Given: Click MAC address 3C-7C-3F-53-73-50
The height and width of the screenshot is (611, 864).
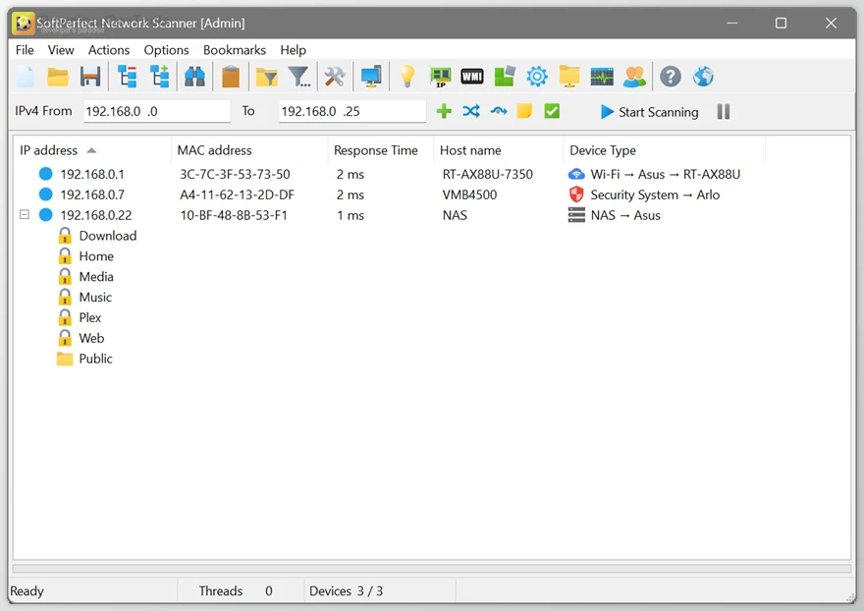Looking at the screenshot, I should pyautogui.click(x=235, y=174).
